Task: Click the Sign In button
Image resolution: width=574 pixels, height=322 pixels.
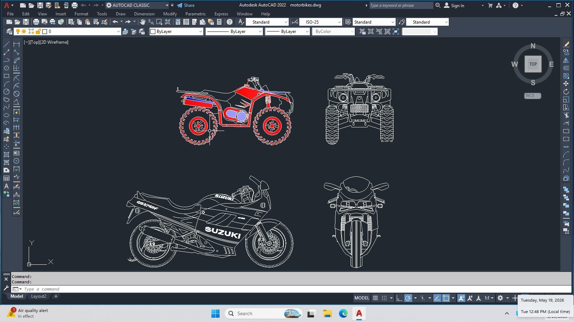Action: pyautogui.click(x=454, y=5)
